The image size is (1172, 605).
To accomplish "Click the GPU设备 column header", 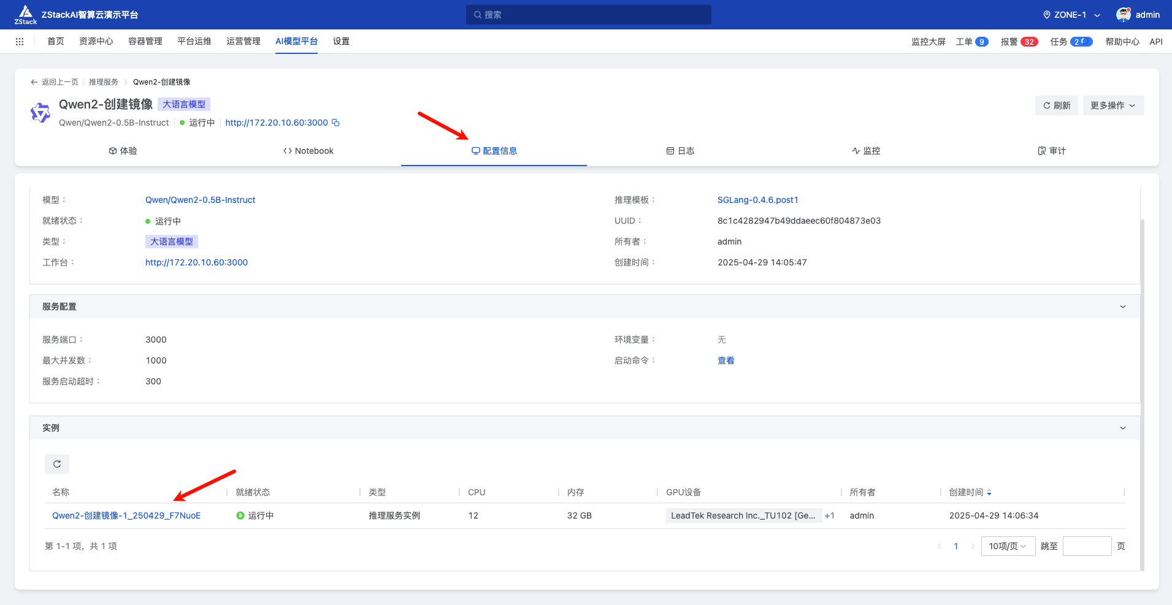I will coord(683,492).
